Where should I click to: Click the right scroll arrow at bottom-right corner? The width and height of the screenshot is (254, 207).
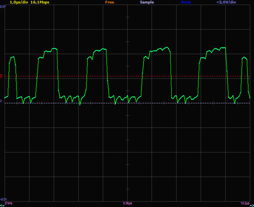coord(252,205)
